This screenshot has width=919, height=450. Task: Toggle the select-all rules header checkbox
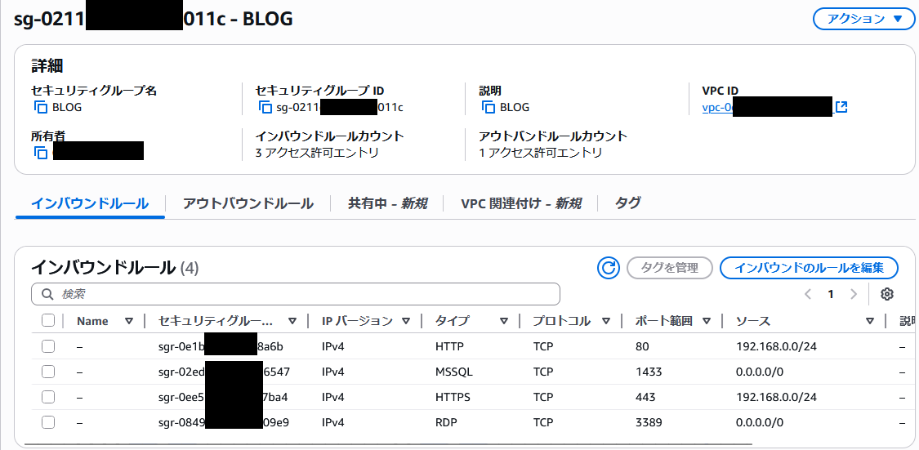click(x=48, y=321)
